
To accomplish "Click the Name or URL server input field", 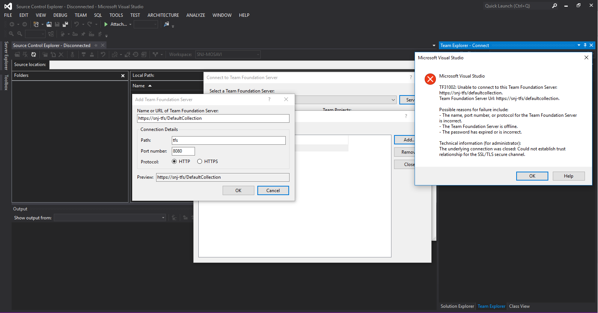I will [213, 118].
